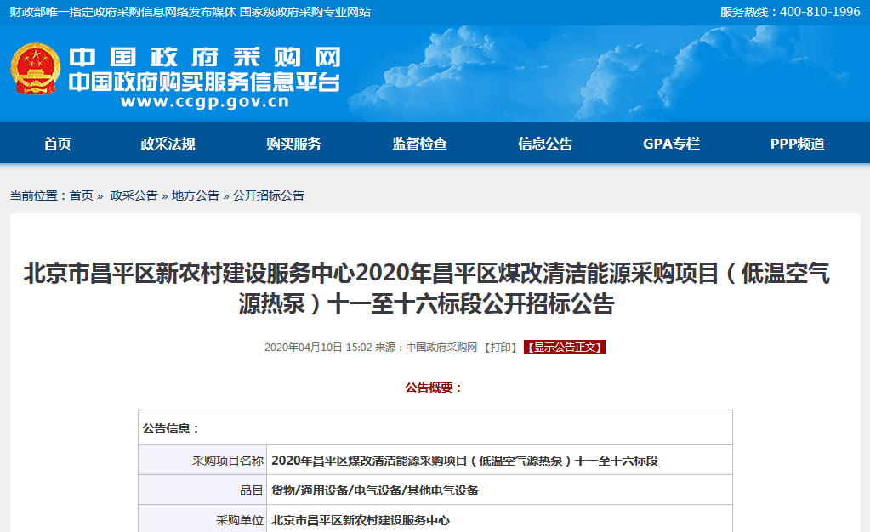Go to 购买服务 in the navigation bar

click(x=293, y=144)
